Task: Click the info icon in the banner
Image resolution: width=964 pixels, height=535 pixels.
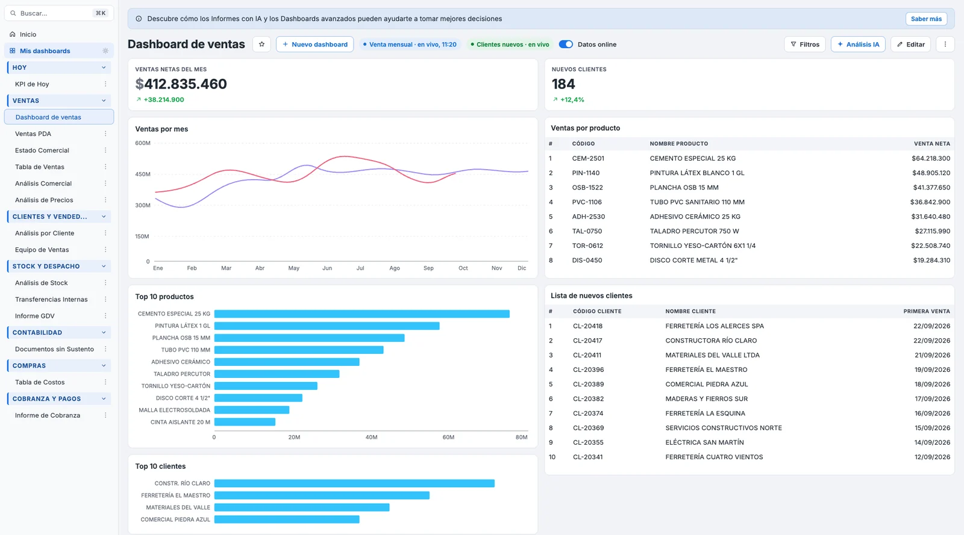Action: click(x=139, y=19)
